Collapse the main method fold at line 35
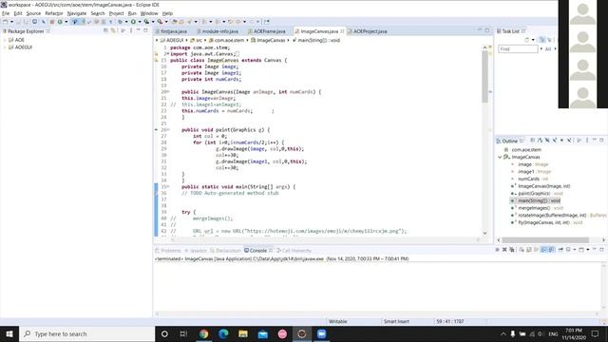This screenshot has height=342, width=608. click(168, 186)
